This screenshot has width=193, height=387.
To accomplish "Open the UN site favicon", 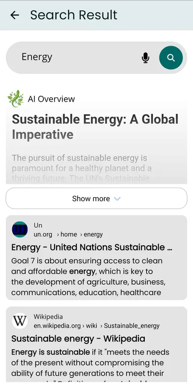I will coord(20,229).
